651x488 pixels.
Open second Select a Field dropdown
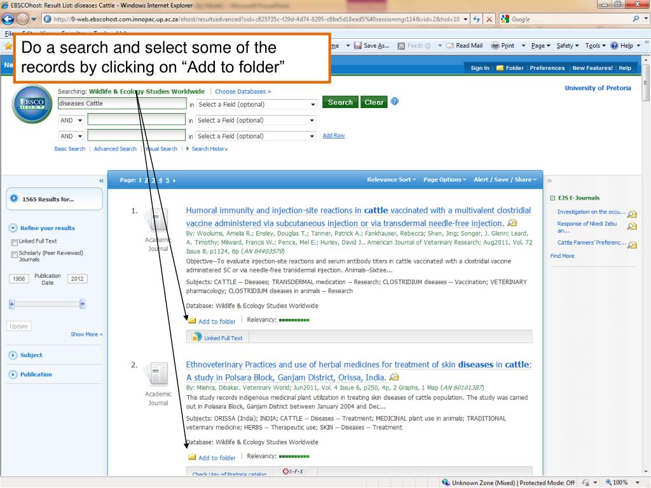click(x=256, y=120)
